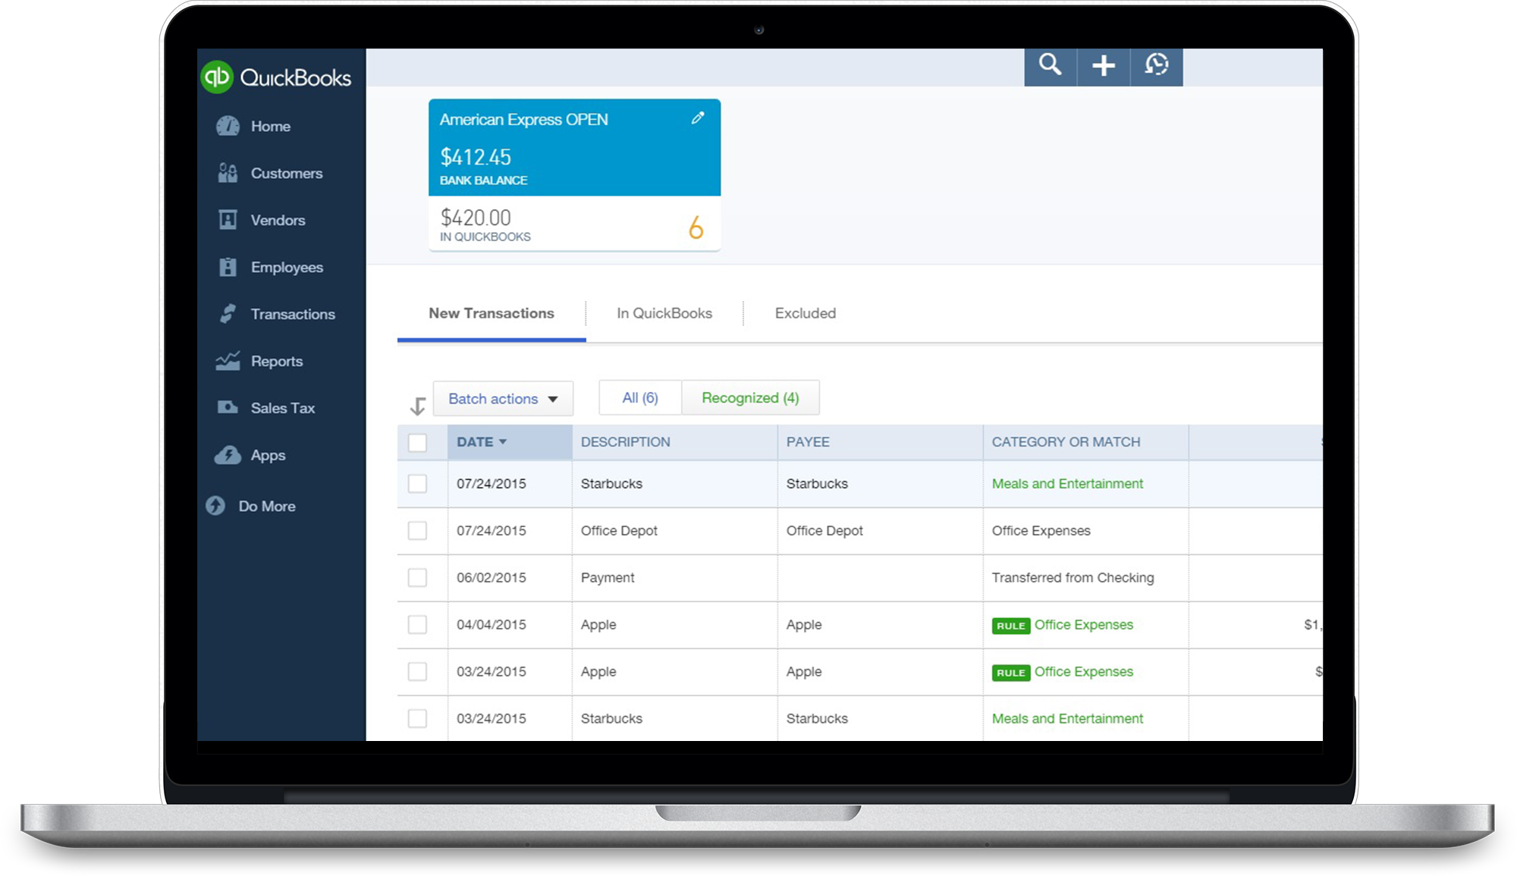Click Office Expenses link on 04/04/2015 Apple row
Viewport: 1517px width, 876px height.
[1084, 625]
